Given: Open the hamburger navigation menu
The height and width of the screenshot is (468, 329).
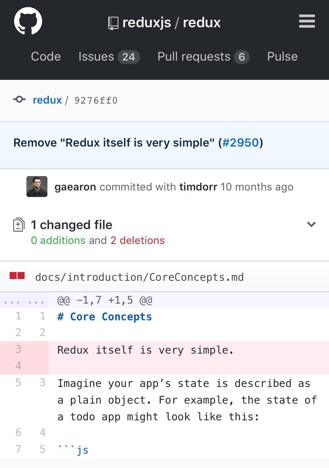Looking at the screenshot, I should click(x=307, y=21).
